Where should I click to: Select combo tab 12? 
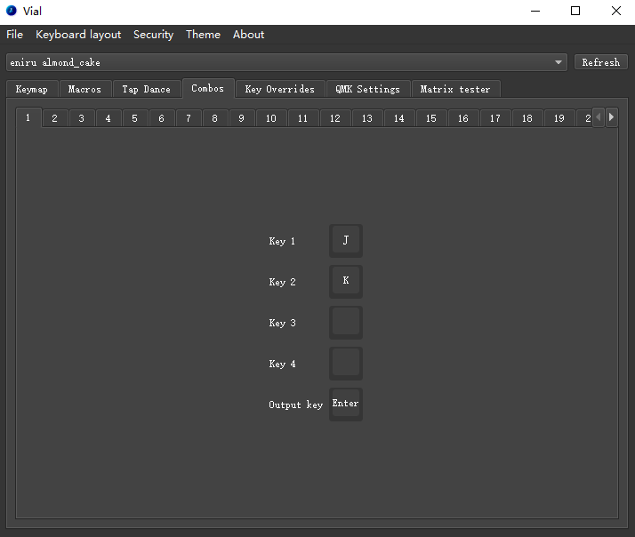pyautogui.click(x=335, y=118)
